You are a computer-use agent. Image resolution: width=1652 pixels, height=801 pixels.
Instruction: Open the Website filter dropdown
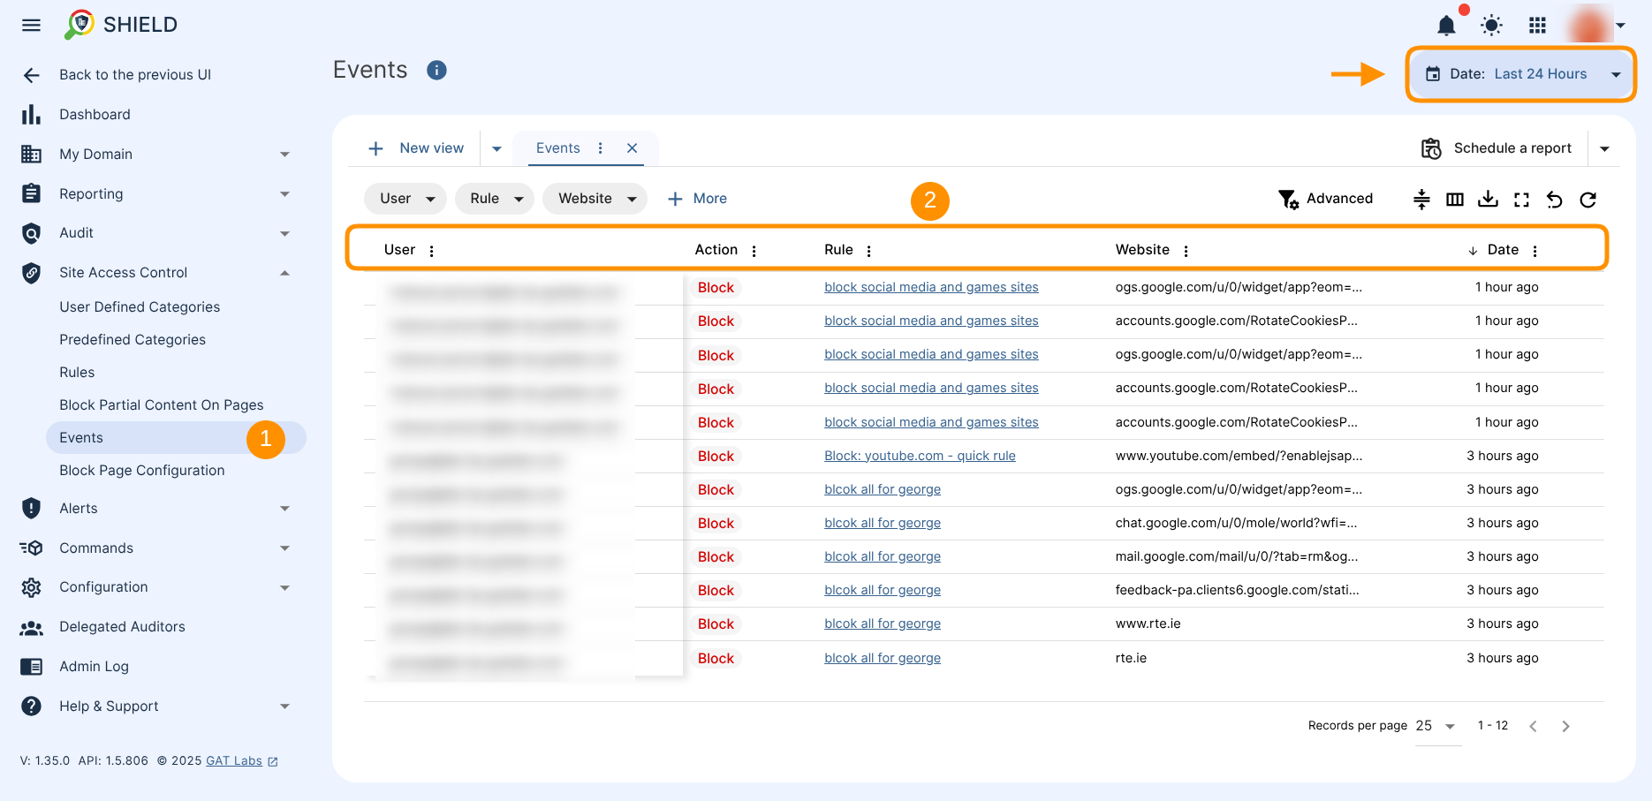[595, 199]
